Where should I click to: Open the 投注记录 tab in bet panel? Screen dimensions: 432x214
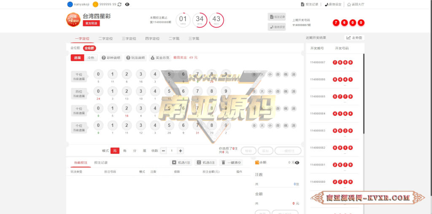tap(101, 163)
